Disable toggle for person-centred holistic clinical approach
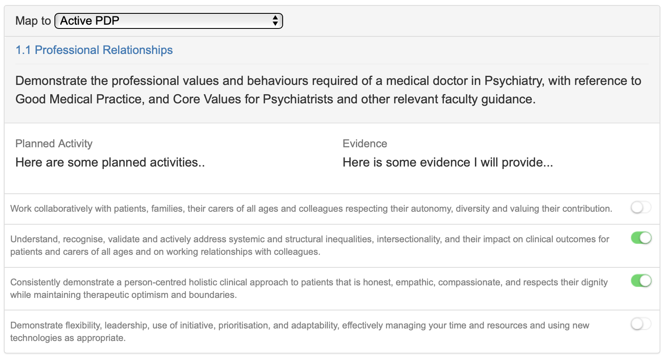Image resolution: width=665 pixels, height=359 pixels. (641, 281)
